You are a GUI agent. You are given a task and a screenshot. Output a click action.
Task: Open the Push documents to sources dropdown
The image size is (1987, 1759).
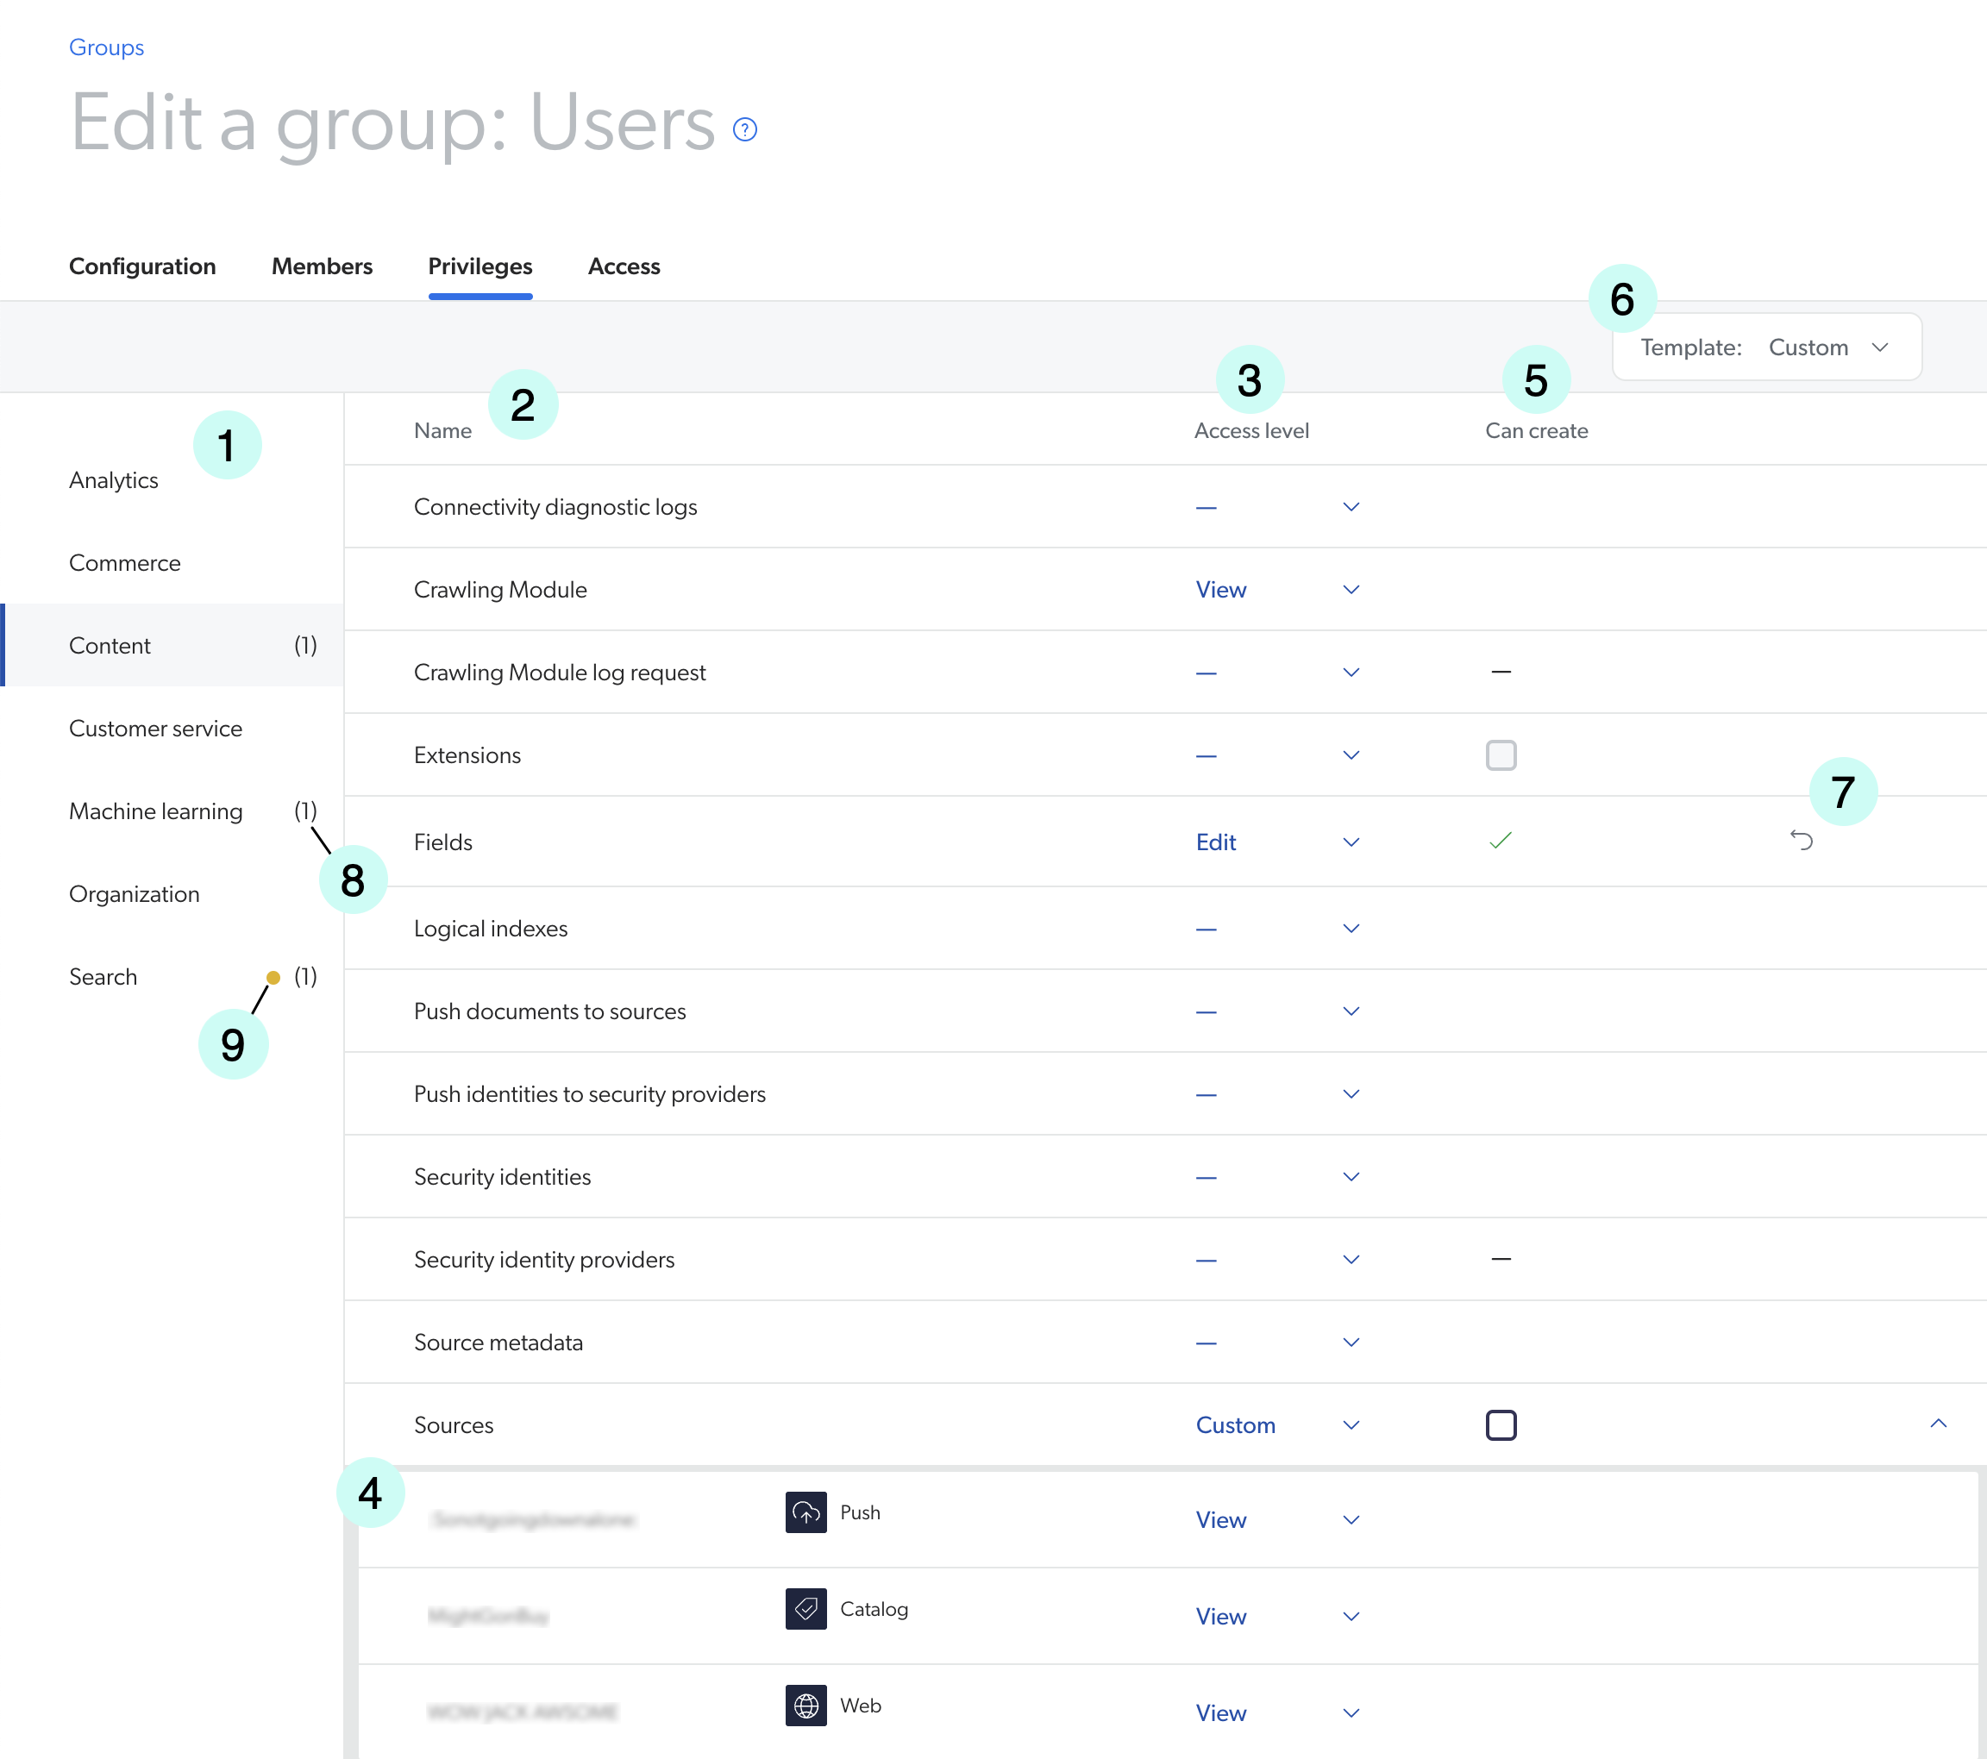click(x=1350, y=1011)
